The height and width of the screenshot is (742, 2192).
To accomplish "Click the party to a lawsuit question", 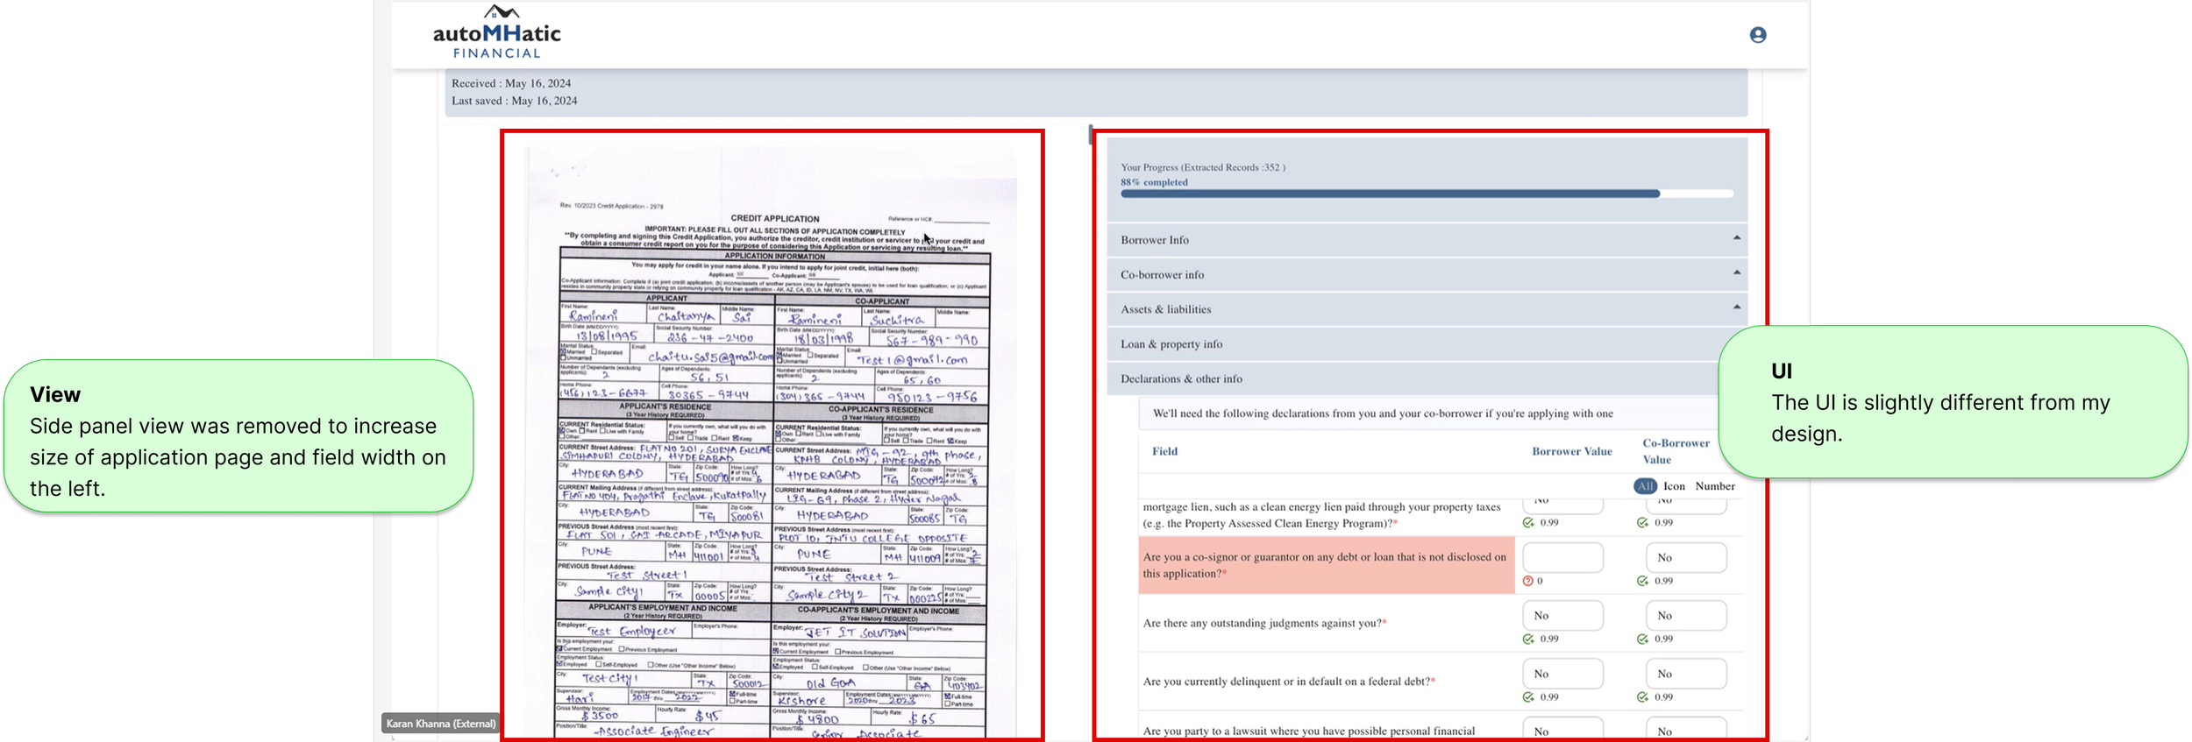I will tap(1308, 731).
